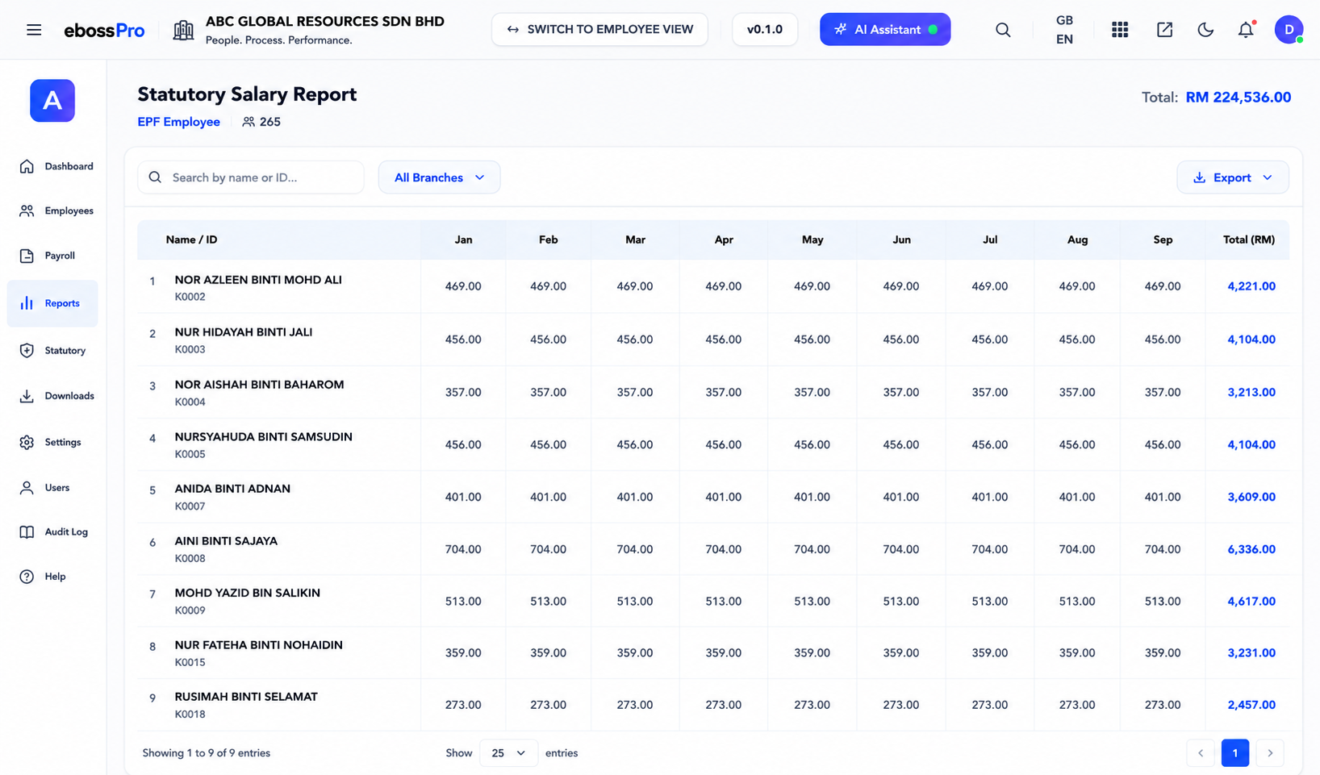The height and width of the screenshot is (775, 1320).
Task: Click the ebossPro logo
Action: 104,31
